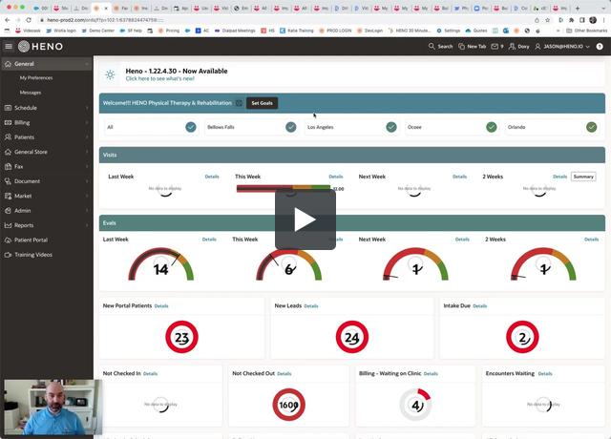Click the New Leads 24 badge
This screenshot has height=439, width=611.
point(352,337)
